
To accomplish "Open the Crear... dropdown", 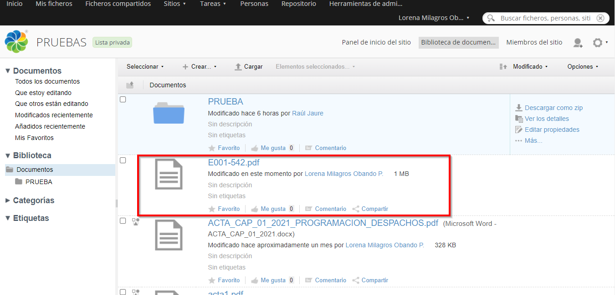I will (200, 66).
